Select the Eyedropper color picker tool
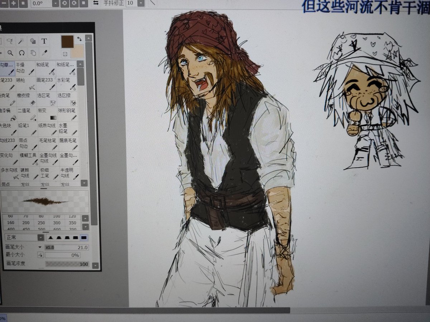The height and width of the screenshot is (322, 430). coord(44,53)
